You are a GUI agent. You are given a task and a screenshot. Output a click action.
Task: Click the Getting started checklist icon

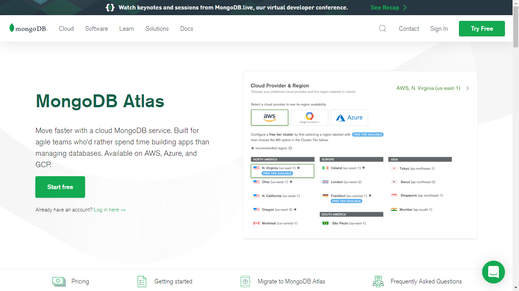tap(142, 281)
